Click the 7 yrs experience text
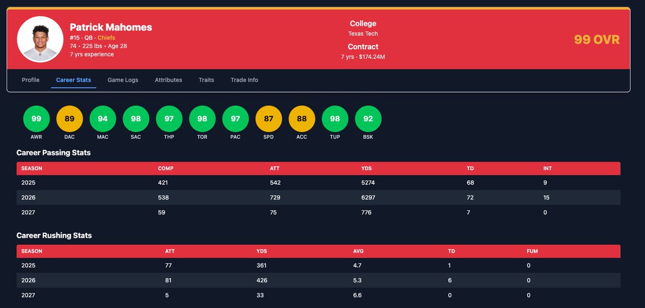 92,54
